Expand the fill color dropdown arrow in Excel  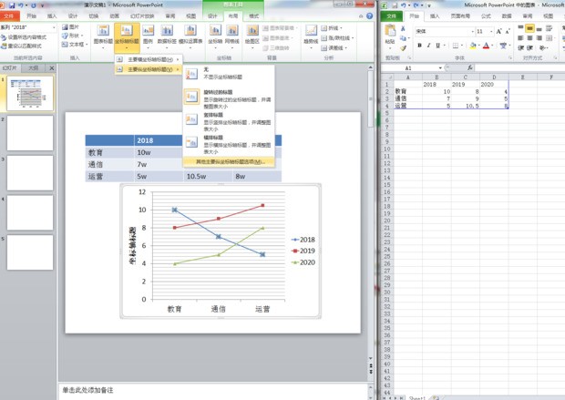coord(478,46)
